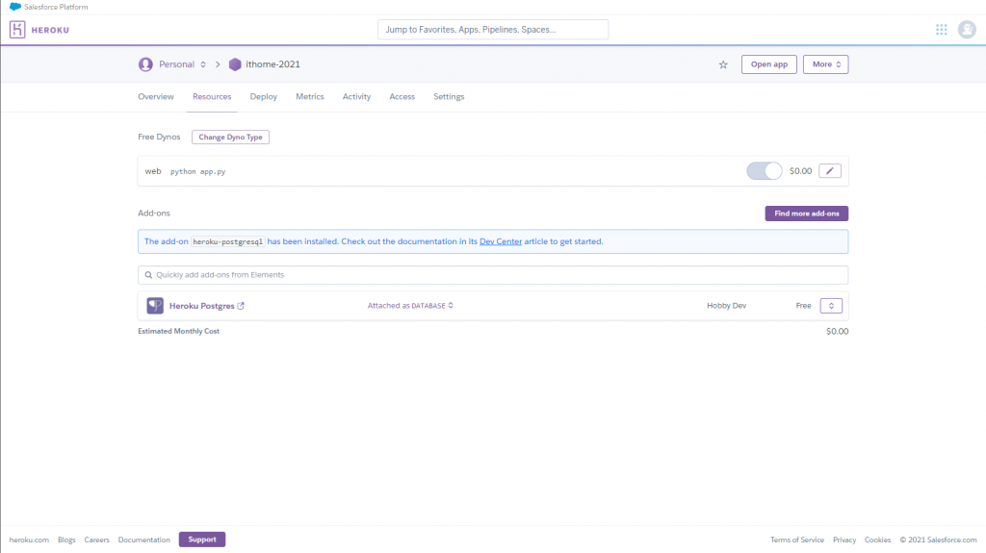Open the Heroku Postgres add-on link
The height and width of the screenshot is (553, 986).
click(x=201, y=306)
